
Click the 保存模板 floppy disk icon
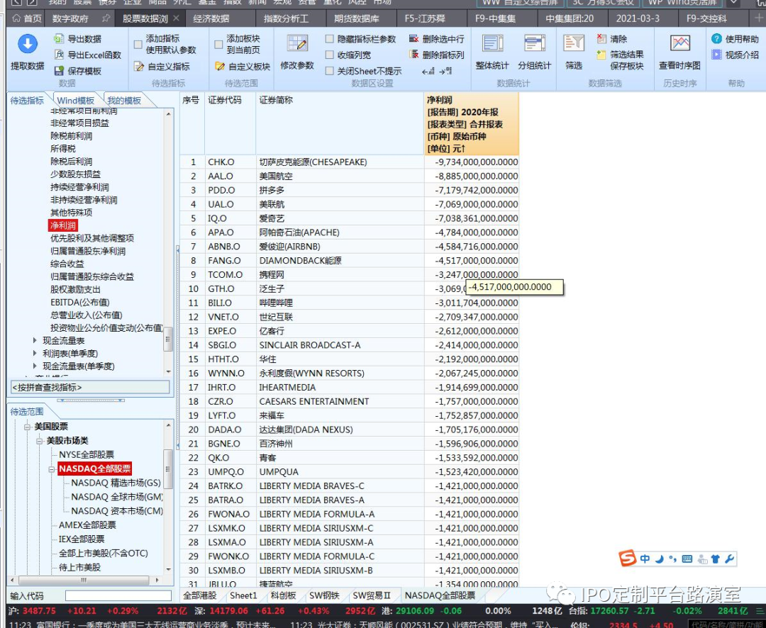59,71
